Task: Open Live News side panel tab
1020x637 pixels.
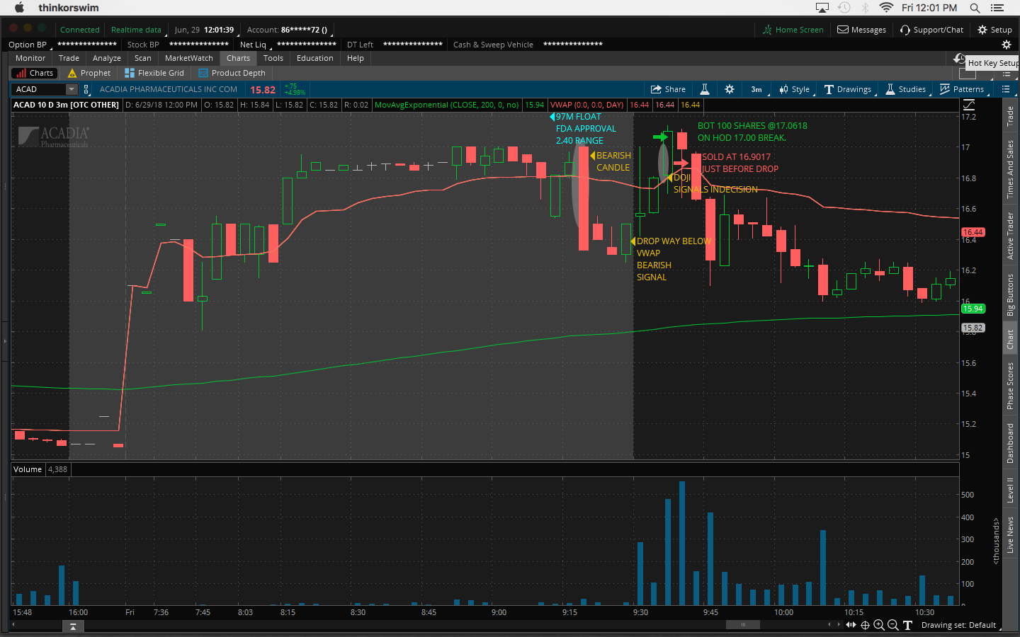Action: [x=1010, y=534]
